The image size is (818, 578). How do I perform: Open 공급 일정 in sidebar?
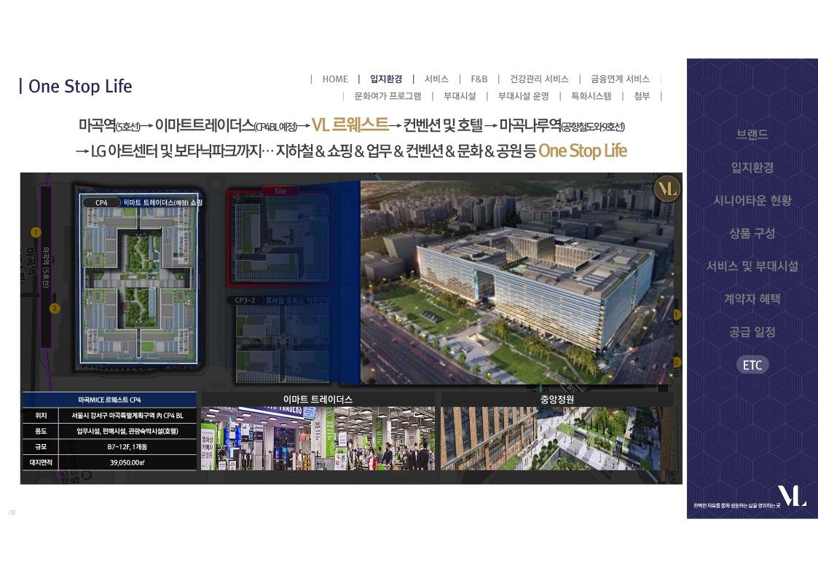(752, 331)
